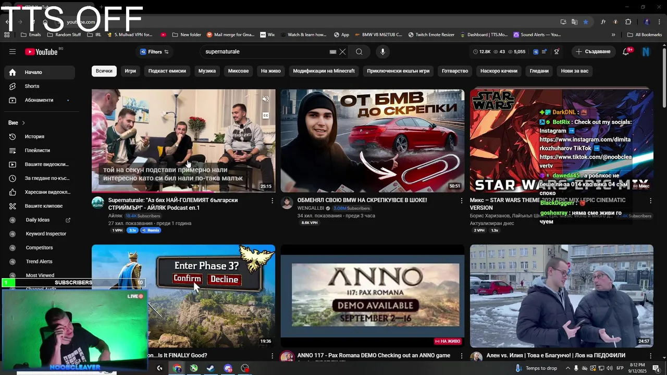This screenshot has height=375, width=667.
Task: Select the Подкаст емисии chip
Action: point(167,71)
